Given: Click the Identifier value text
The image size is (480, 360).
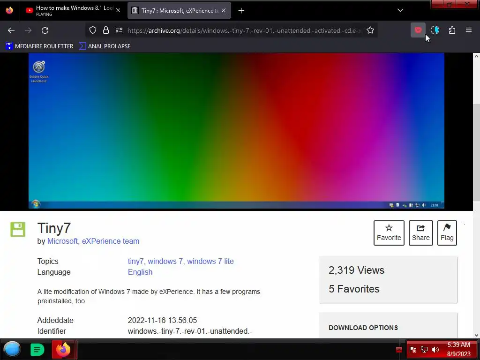Looking at the screenshot, I should click(x=190, y=331).
